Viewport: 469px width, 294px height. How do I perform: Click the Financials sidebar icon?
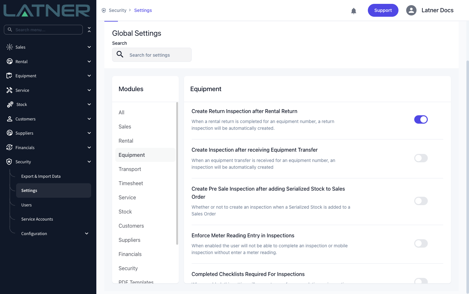(9, 147)
